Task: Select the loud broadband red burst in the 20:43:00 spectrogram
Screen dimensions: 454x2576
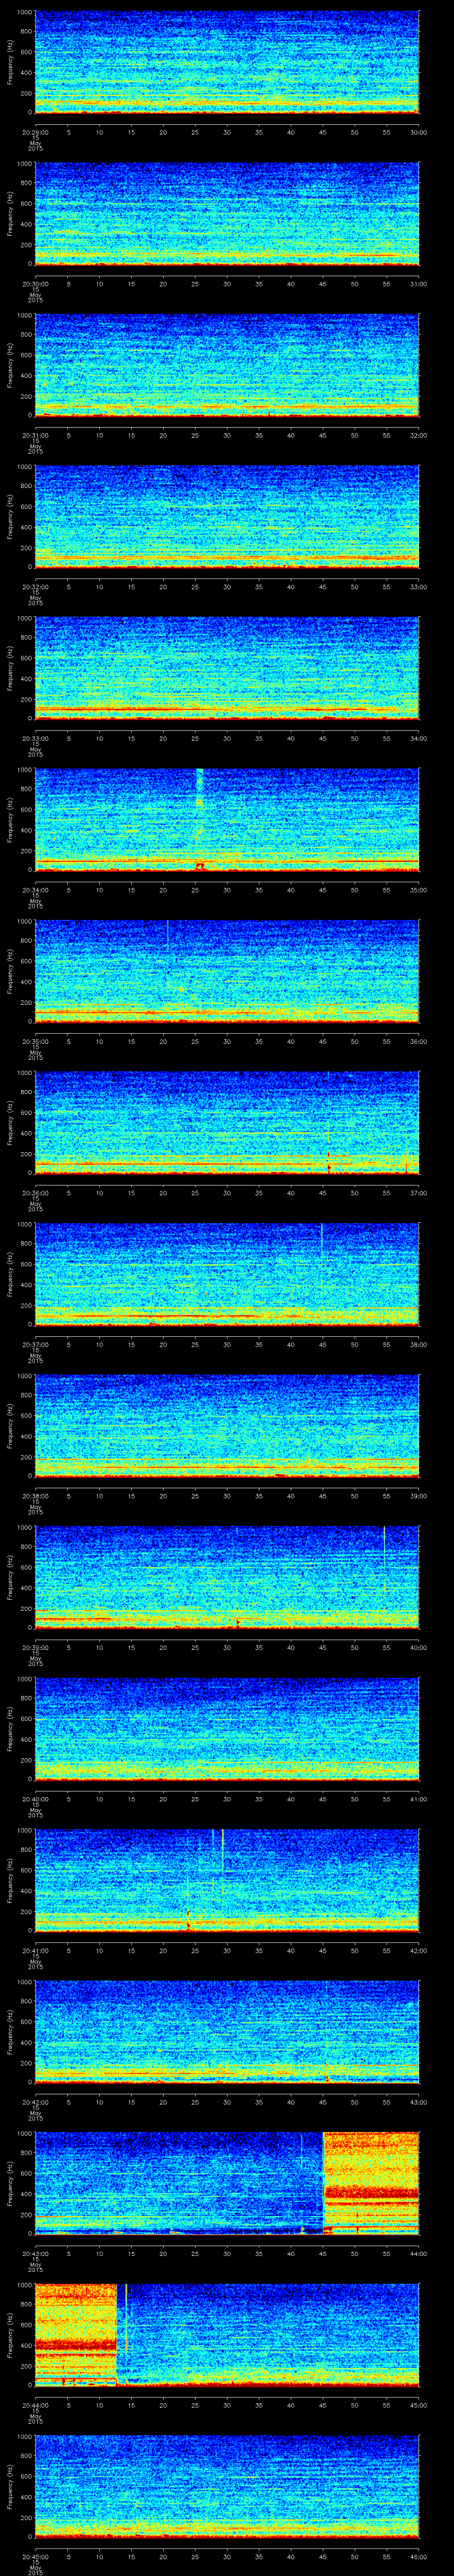Action: pos(370,2183)
